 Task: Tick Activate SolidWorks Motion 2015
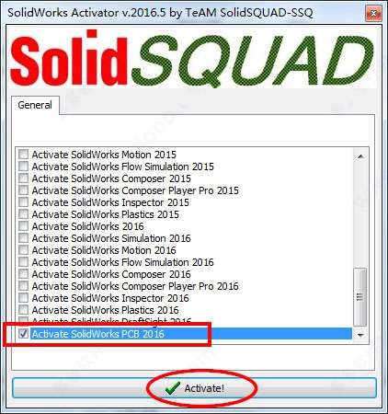point(24,155)
